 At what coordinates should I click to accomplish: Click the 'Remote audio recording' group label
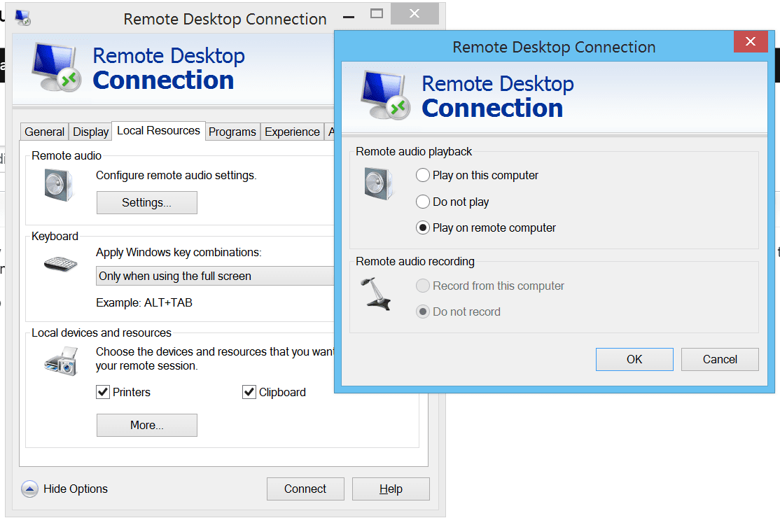[x=415, y=262]
